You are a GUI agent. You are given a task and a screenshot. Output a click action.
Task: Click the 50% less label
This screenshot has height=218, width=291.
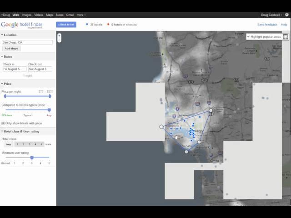[x=7, y=115]
